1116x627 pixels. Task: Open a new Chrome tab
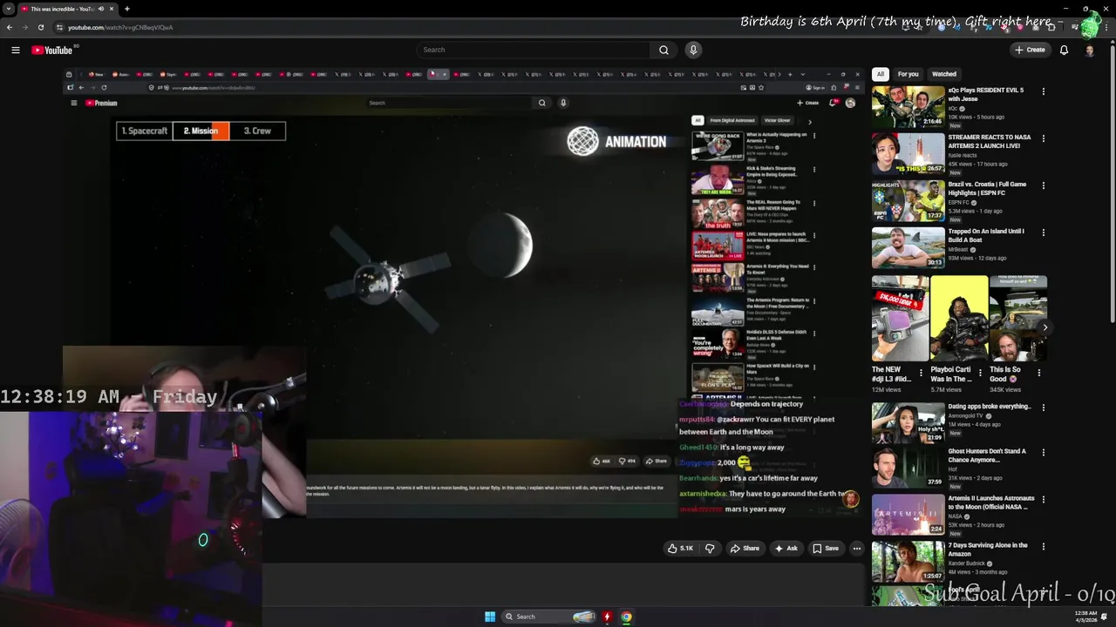(127, 9)
